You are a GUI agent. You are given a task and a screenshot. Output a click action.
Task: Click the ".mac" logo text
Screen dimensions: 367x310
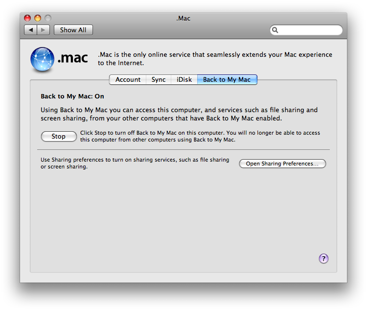[x=73, y=58]
